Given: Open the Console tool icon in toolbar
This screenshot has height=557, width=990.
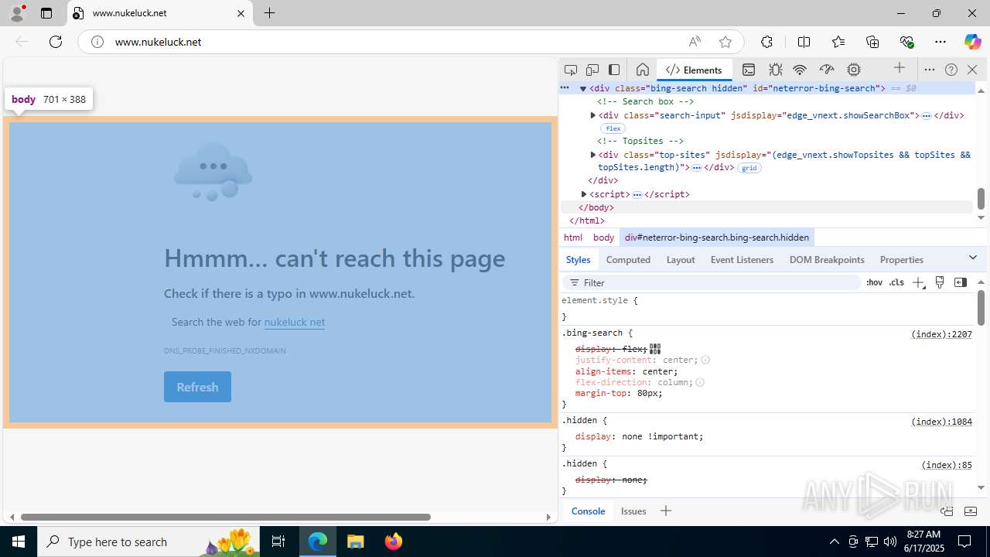Looking at the screenshot, I should coord(749,70).
